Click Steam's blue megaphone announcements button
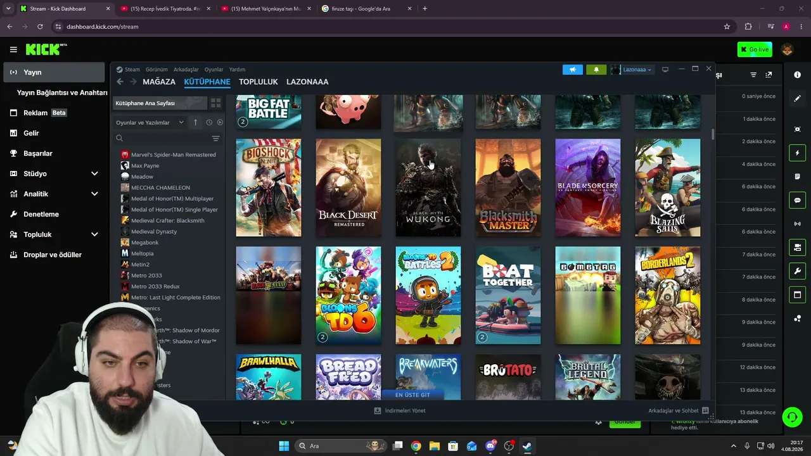The height and width of the screenshot is (456, 811). point(573,70)
